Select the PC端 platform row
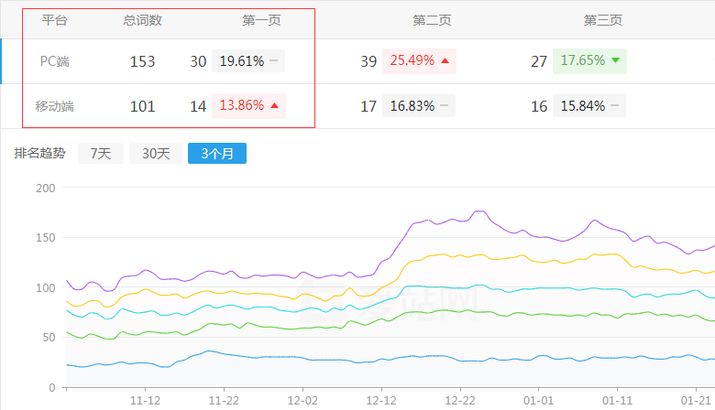Screen dimensions: 715x410 pyautogui.click(x=55, y=61)
